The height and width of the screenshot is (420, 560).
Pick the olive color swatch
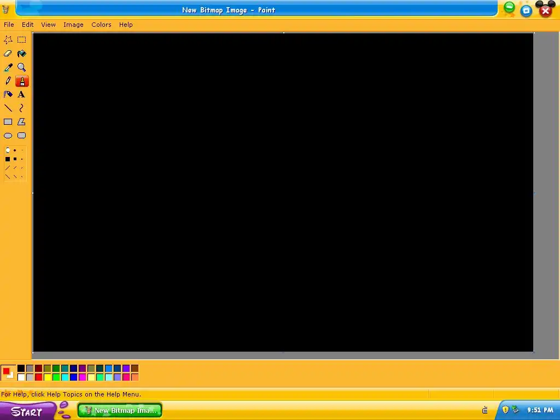pyautogui.click(x=48, y=369)
